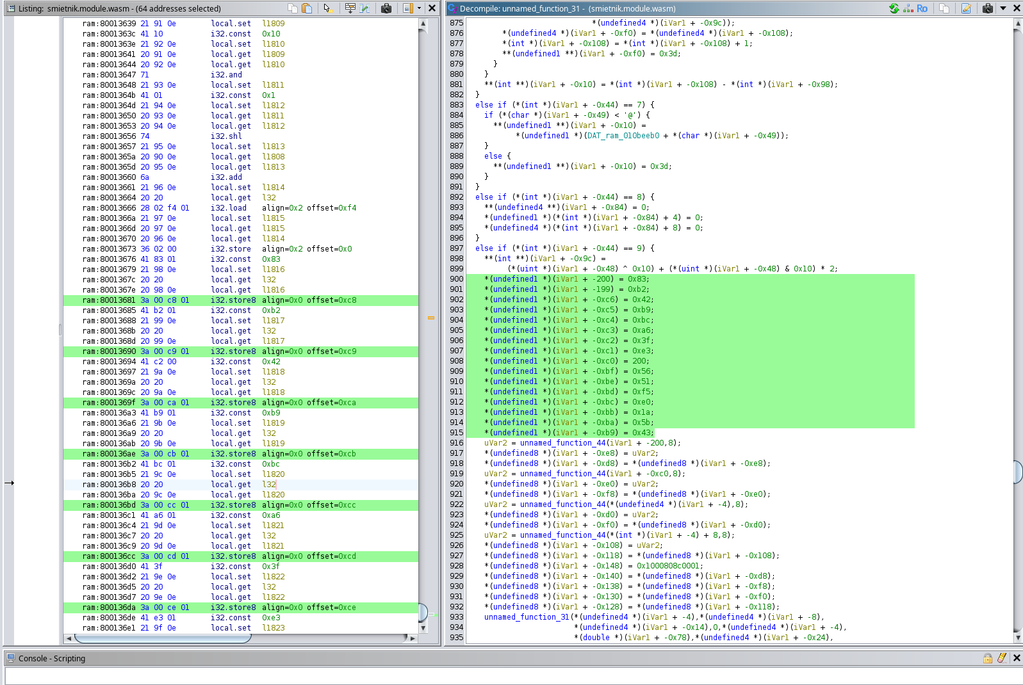
Task: Click unnamed_function_31 call on line 933
Action: click(527, 617)
